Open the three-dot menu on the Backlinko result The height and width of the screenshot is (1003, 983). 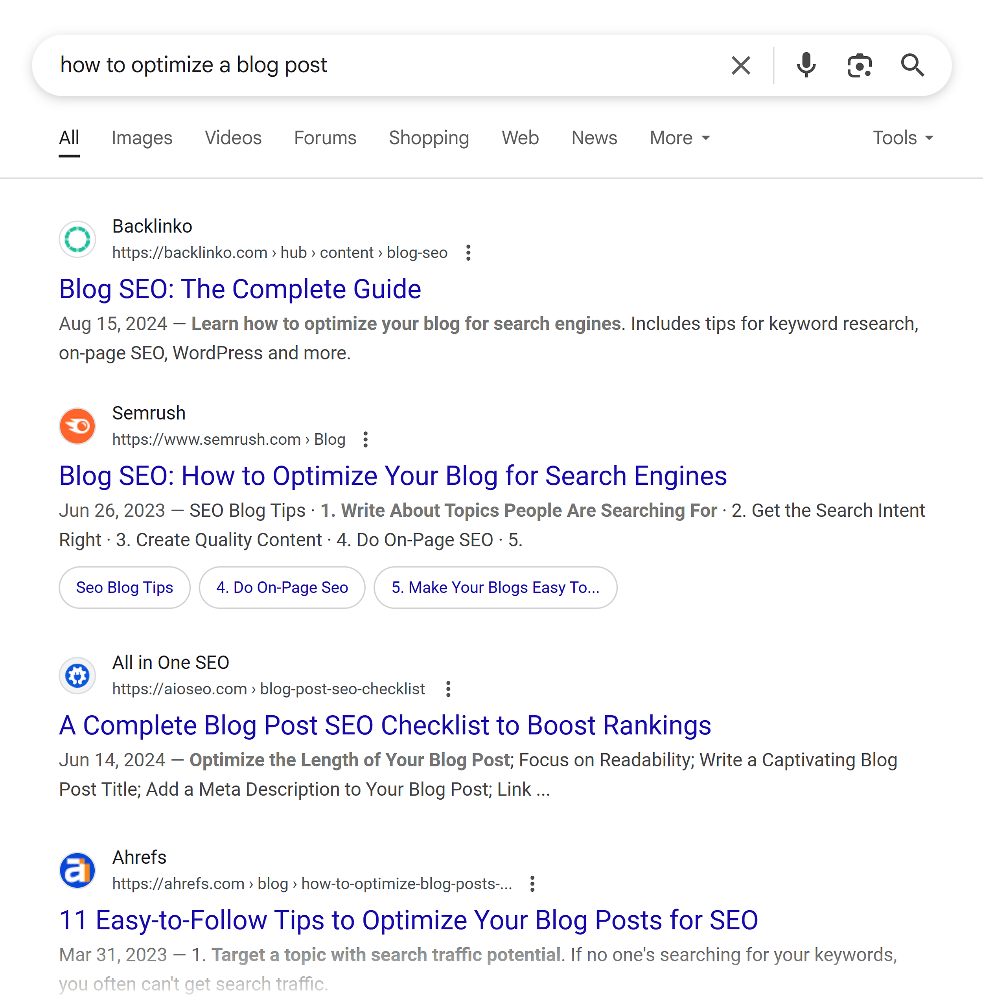(x=468, y=252)
